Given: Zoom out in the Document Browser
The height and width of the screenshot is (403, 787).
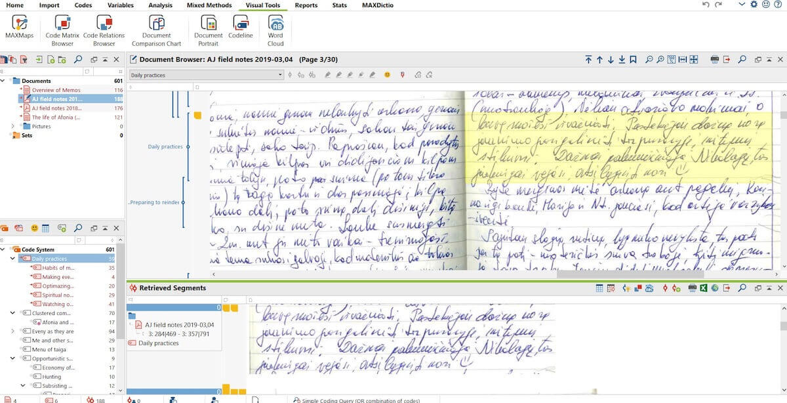Looking at the screenshot, I should click(649, 60).
